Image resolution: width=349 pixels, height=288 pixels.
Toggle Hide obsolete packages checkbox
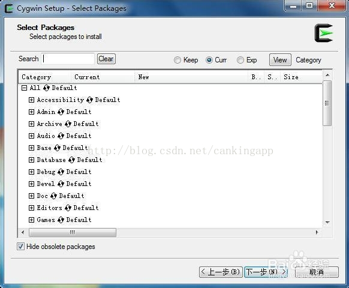21,247
